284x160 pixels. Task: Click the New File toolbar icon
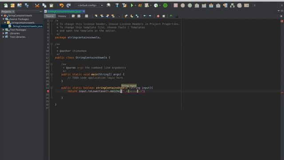click(x=6, y=5)
